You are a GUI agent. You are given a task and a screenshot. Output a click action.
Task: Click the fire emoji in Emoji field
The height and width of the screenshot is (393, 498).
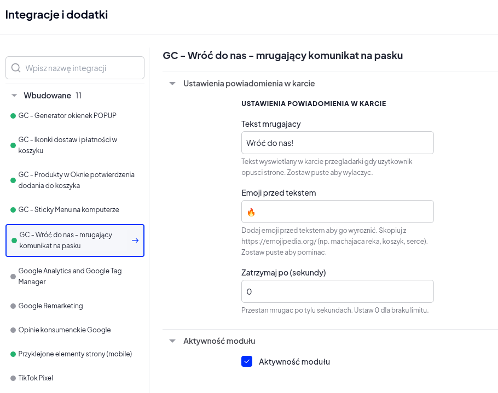(251, 212)
